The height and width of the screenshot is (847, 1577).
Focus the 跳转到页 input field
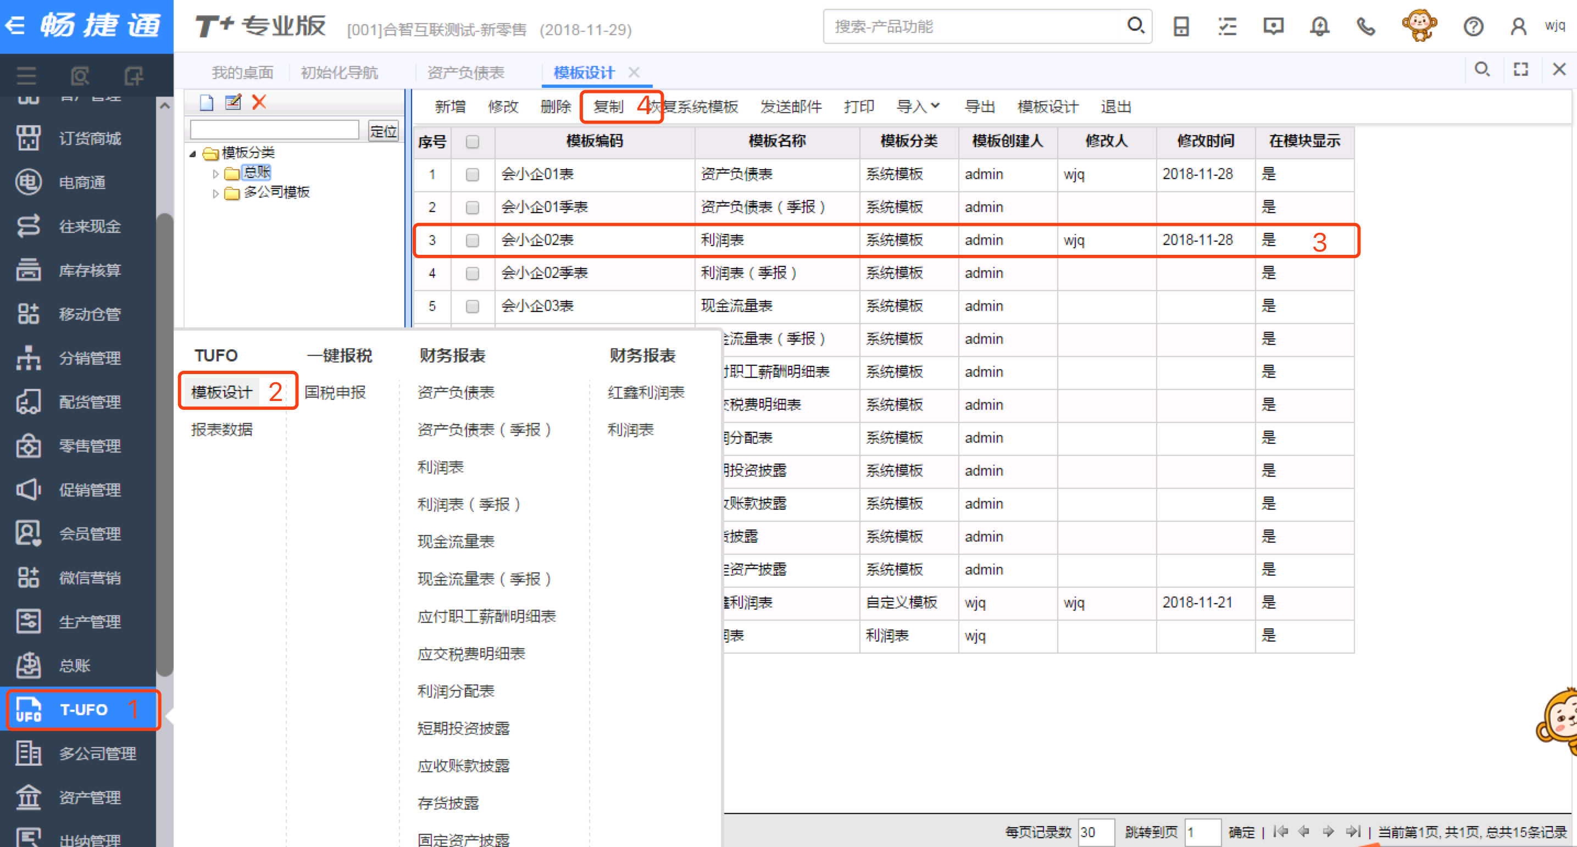click(x=1202, y=832)
